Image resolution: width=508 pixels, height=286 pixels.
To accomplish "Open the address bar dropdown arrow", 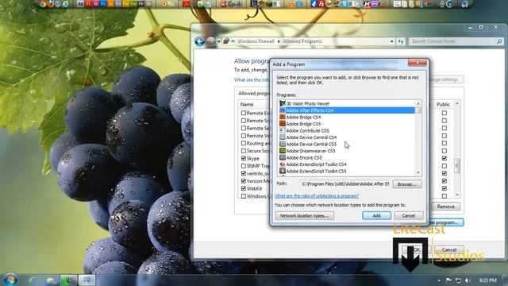I will point(391,41).
